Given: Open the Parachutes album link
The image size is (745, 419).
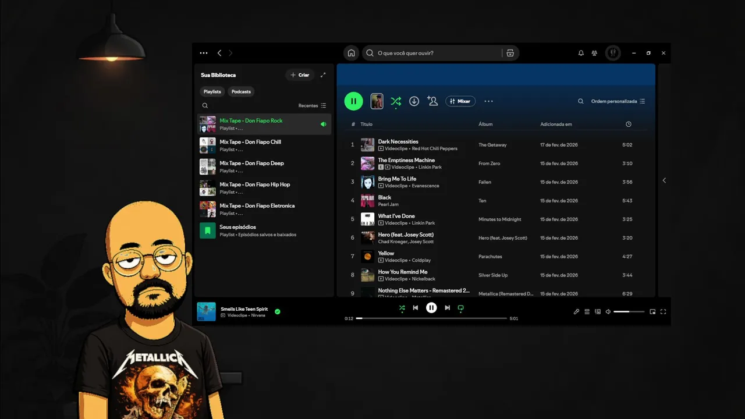Looking at the screenshot, I should point(490,257).
